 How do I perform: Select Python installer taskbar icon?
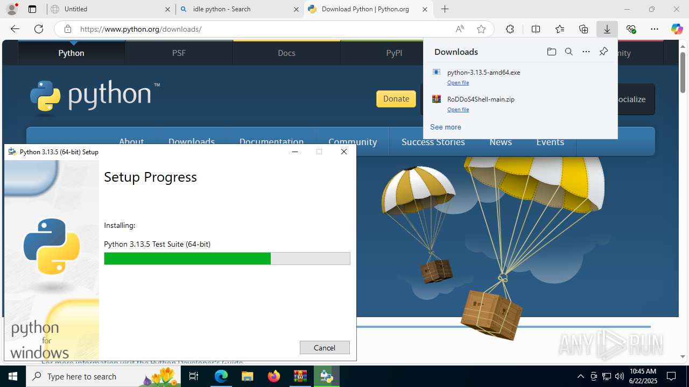pos(326,376)
